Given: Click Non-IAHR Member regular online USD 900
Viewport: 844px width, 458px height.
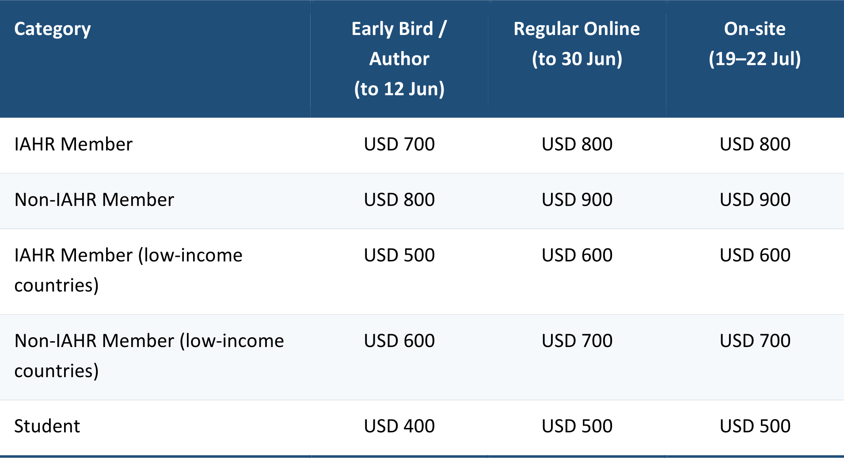Looking at the screenshot, I should (x=577, y=200).
